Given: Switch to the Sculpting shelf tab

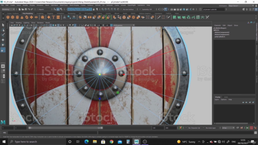Looking at the screenshot, I should (x=40, y=13).
